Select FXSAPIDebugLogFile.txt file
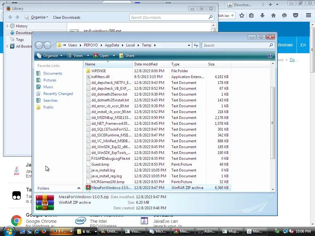This screenshot has height=236, width=315. point(110,158)
